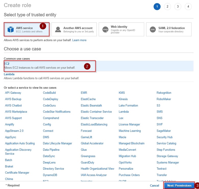199x189 pixels.
Task: Select the AWS Marketplace service
Action: click(x=16, y=112)
